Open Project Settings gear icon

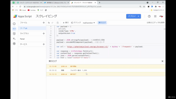(14, 43)
